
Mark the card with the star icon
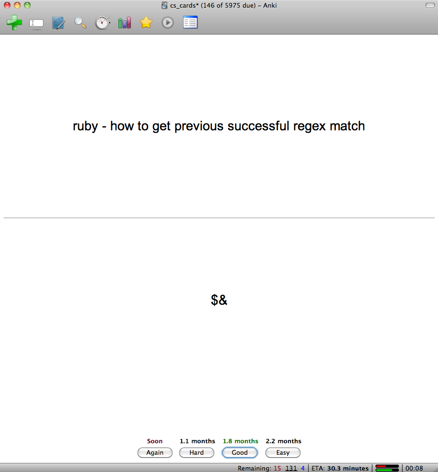pos(146,23)
